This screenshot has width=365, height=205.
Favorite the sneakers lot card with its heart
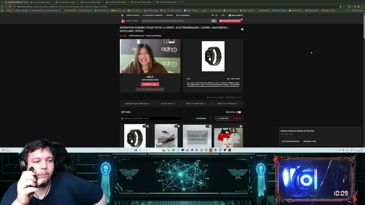click(179, 126)
